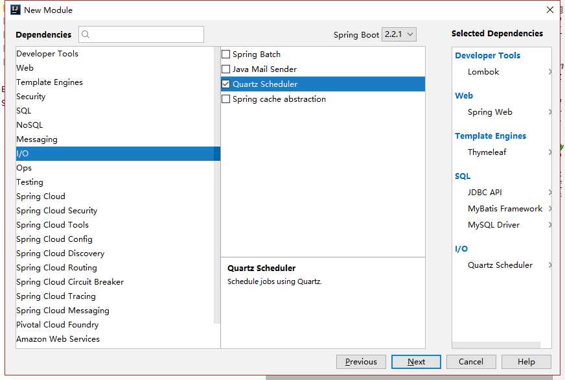
Task: Select the Spring Cloud category
Action: [x=115, y=196]
